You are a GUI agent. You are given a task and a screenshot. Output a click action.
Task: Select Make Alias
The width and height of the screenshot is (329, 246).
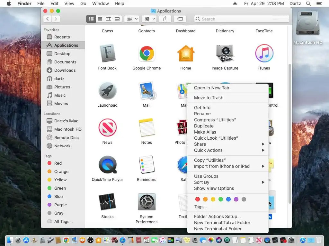pyautogui.click(x=228, y=132)
